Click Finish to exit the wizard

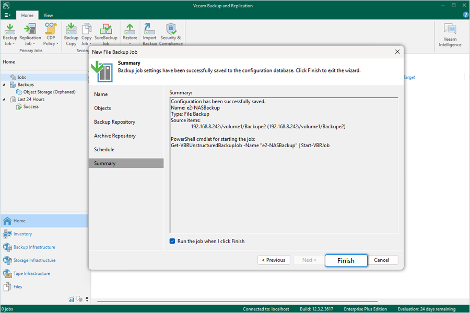click(x=346, y=260)
